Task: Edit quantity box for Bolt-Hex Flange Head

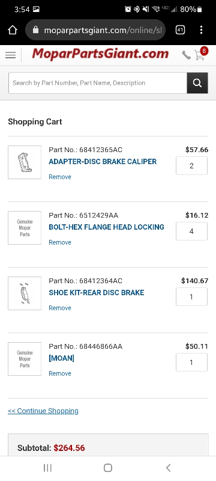Action: (x=191, y=231)
